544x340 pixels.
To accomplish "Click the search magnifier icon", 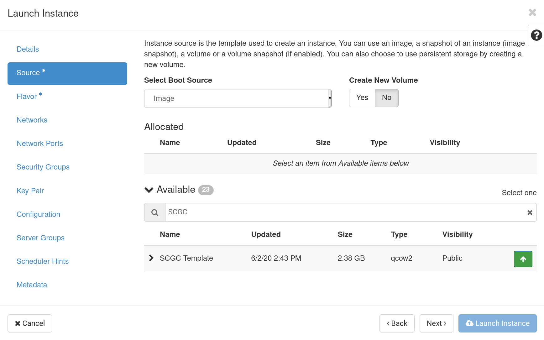I will pos(154,212).
